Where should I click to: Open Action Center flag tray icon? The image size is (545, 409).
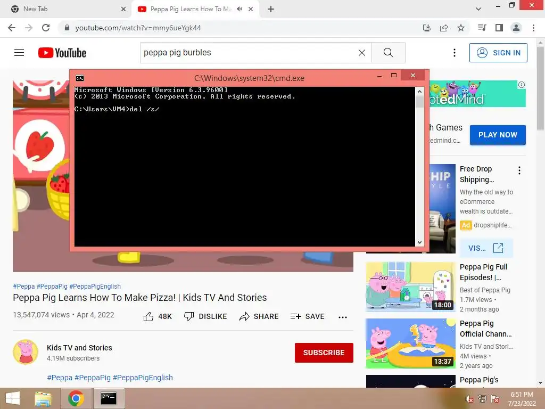point(495,399)
